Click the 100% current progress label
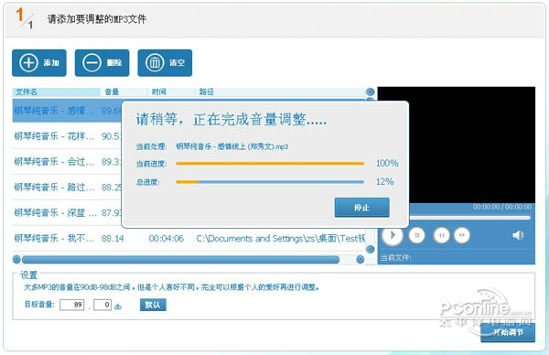This screenshot has width=549, height=355. [387, 163]
